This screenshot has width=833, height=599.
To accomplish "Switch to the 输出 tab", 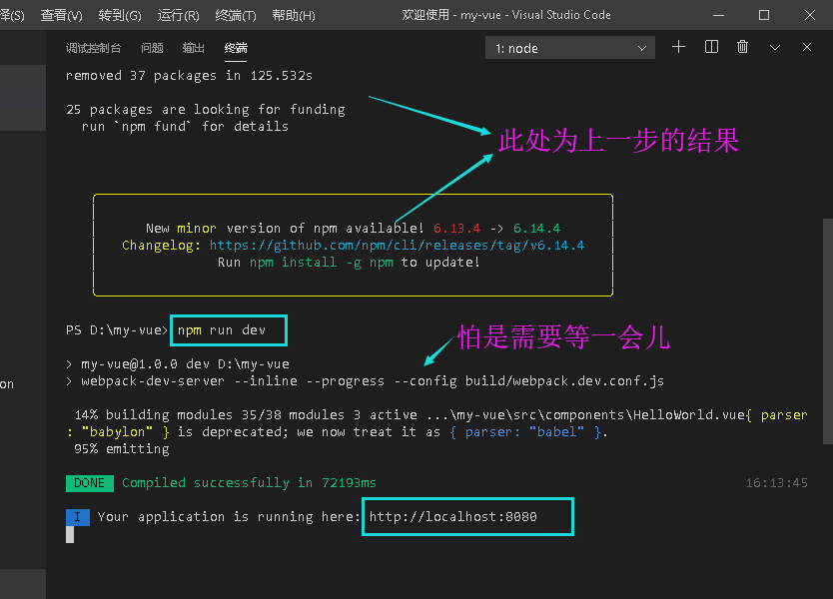I will click(192, 47).
